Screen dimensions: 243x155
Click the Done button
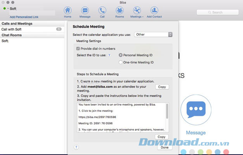[x=165, y=147]
